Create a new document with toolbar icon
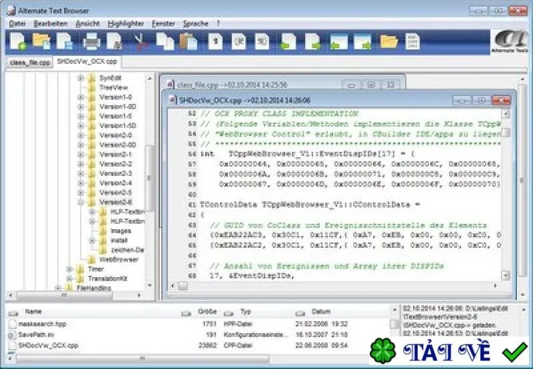The width and height of the screenshot is (533, 369). [19, 41]
